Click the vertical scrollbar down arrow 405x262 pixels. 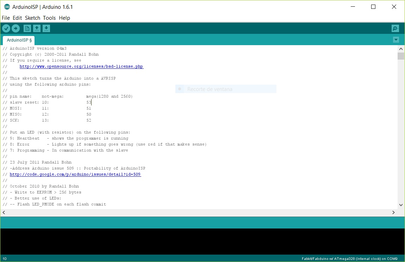coord(401,205)
